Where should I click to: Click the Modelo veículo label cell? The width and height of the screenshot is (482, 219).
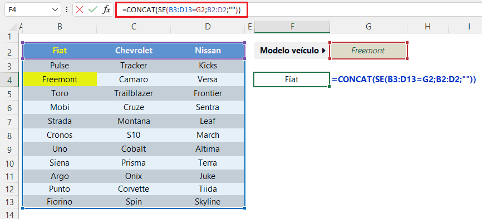292,51
